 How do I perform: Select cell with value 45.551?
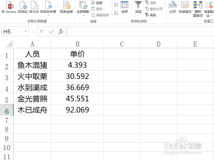pos(77,99)
